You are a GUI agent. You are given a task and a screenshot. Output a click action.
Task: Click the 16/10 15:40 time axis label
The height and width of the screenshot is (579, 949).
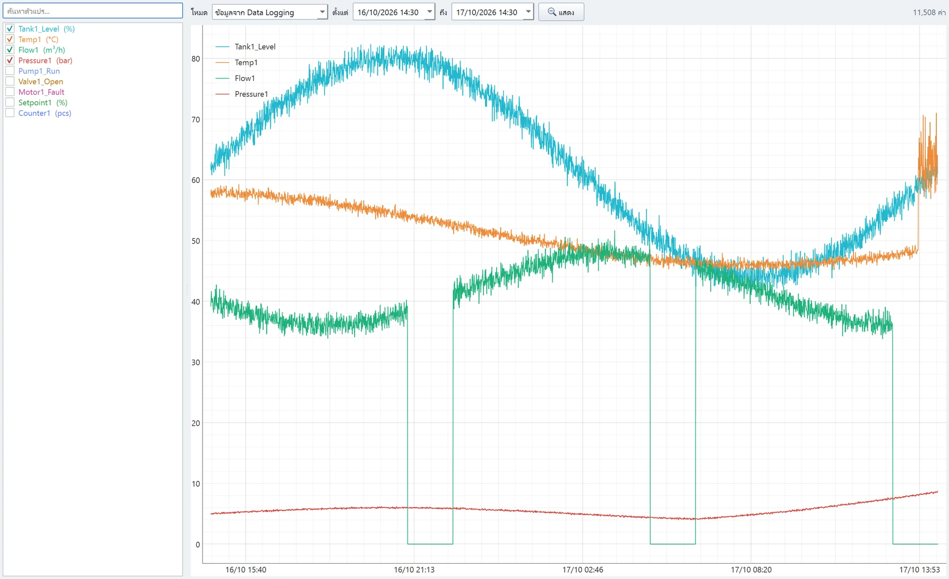(246, 570)
